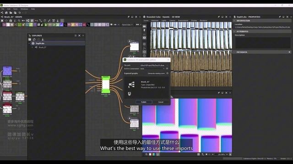Click the camera export graph image icon
The height and width of the screenshot is (164, 293).
point(11,20)
